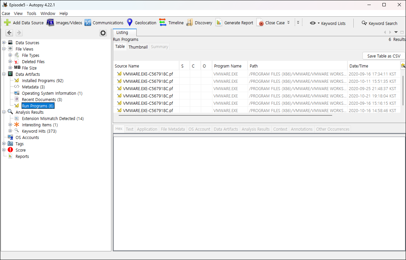The height and width of the screenshot is (260, 406).
Task: Expand the Interesting Items node
Action: click(10, 125)
